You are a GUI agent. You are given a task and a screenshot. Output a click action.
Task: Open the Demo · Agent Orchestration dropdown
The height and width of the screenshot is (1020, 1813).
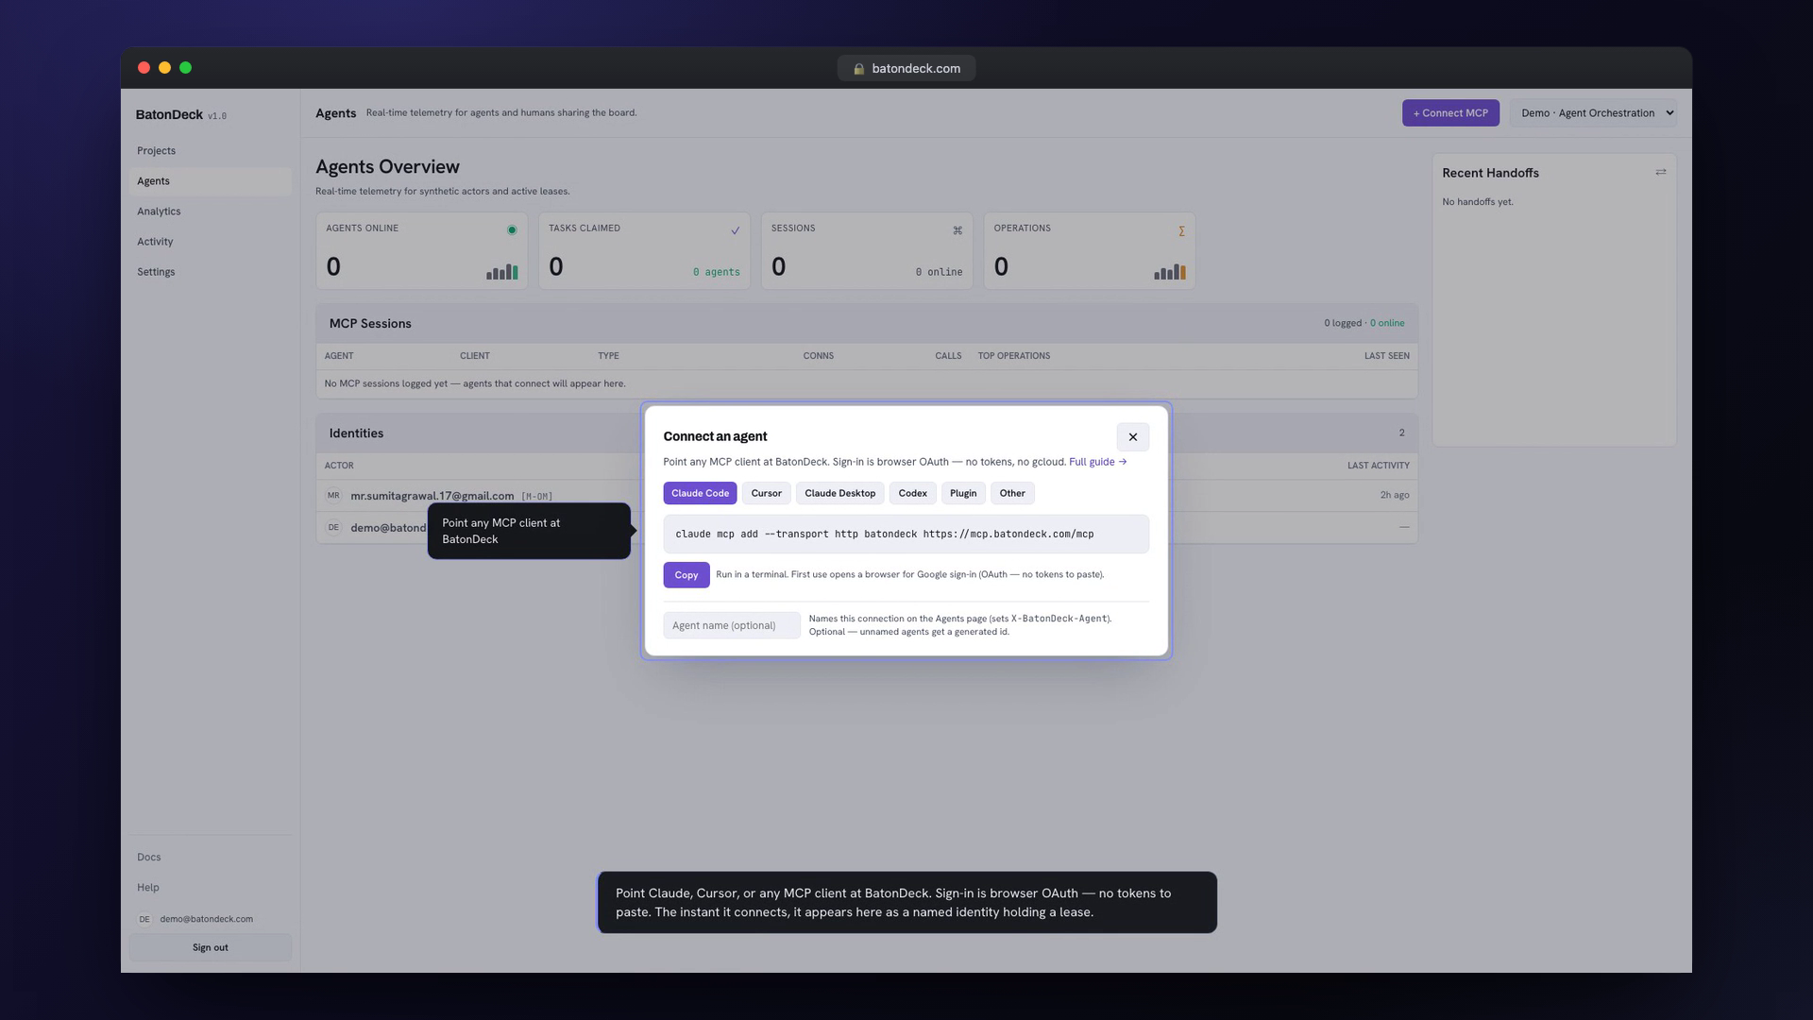click(1594, 113)
